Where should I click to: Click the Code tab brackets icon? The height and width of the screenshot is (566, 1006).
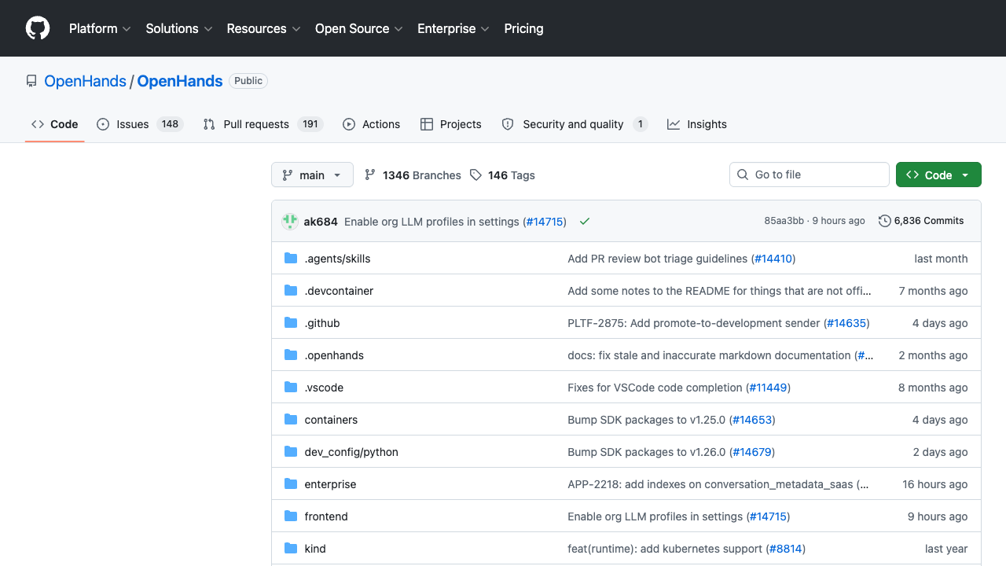[38, 124]
